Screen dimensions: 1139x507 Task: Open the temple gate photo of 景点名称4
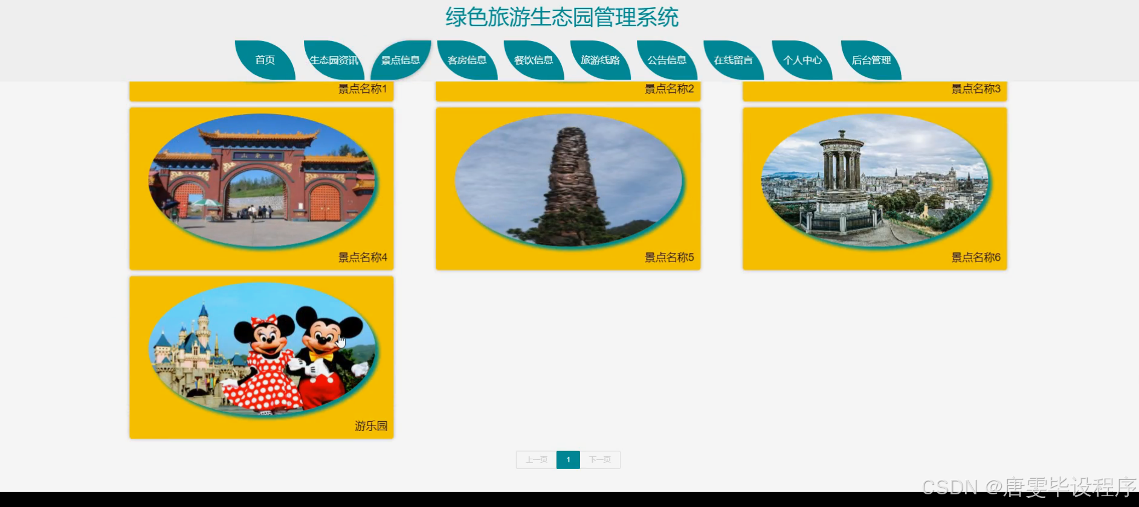(262, 180)
